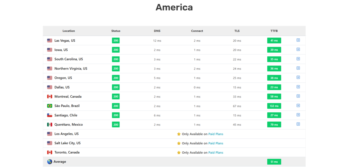This screenshot has height=167, width=343.
Task: Follow Paid Plans link in Salt Lake City row
Action: (216, 143)
